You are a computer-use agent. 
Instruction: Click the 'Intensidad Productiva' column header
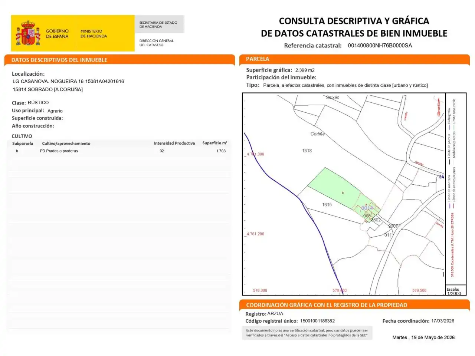coord(174,143)
